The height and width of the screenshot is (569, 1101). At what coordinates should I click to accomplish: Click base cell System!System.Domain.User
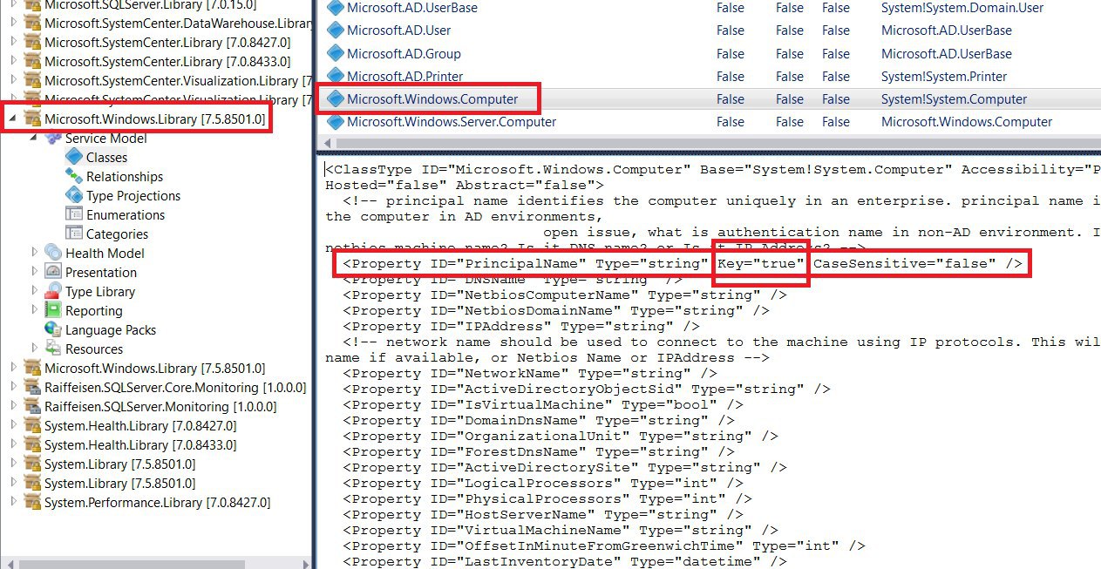(962, 8)
